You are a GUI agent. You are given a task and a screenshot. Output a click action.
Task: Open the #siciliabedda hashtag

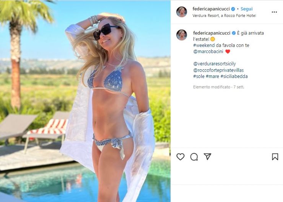click(x=234, y=76)
